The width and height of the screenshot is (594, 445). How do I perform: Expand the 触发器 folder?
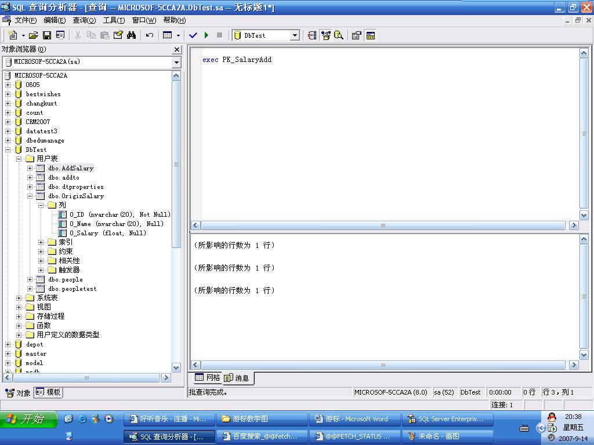[x=41, y=270]
